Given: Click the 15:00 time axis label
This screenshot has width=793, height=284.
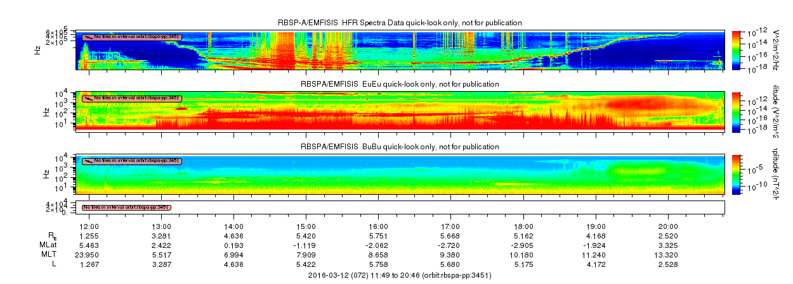Looking at the screenshot, I should 306,226.
